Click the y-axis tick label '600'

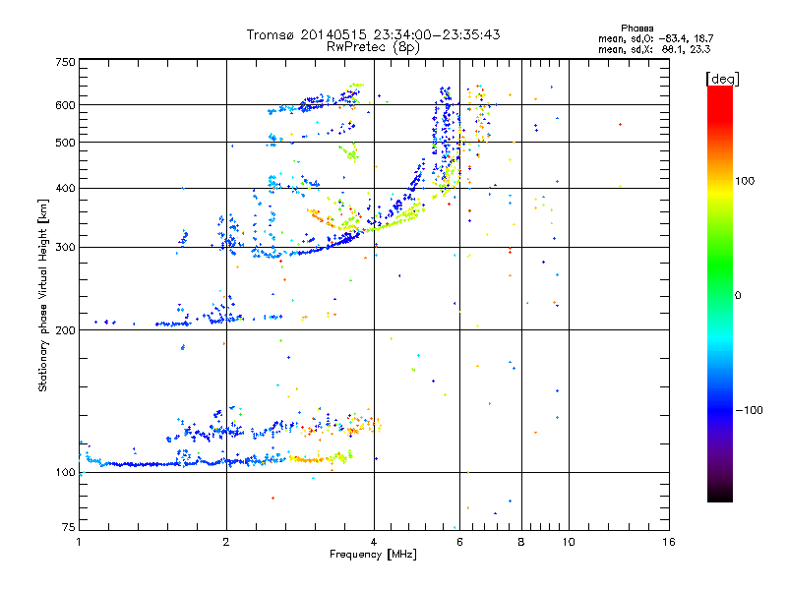click(x=66, y=105)
